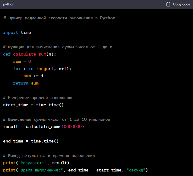Click the comment "# Вывод результата и времени выполнения"
This screenshot has height=176, width=193.
[x=49, y=156]
